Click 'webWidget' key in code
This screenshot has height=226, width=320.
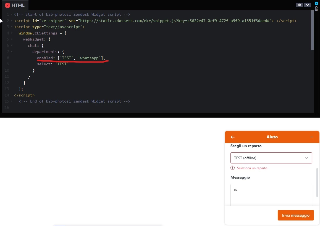[x=33, y=39]
